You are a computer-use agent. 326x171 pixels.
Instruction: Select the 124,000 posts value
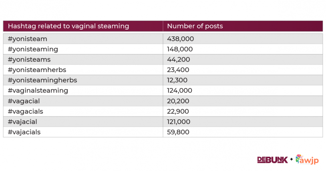[x=180, y=91]
